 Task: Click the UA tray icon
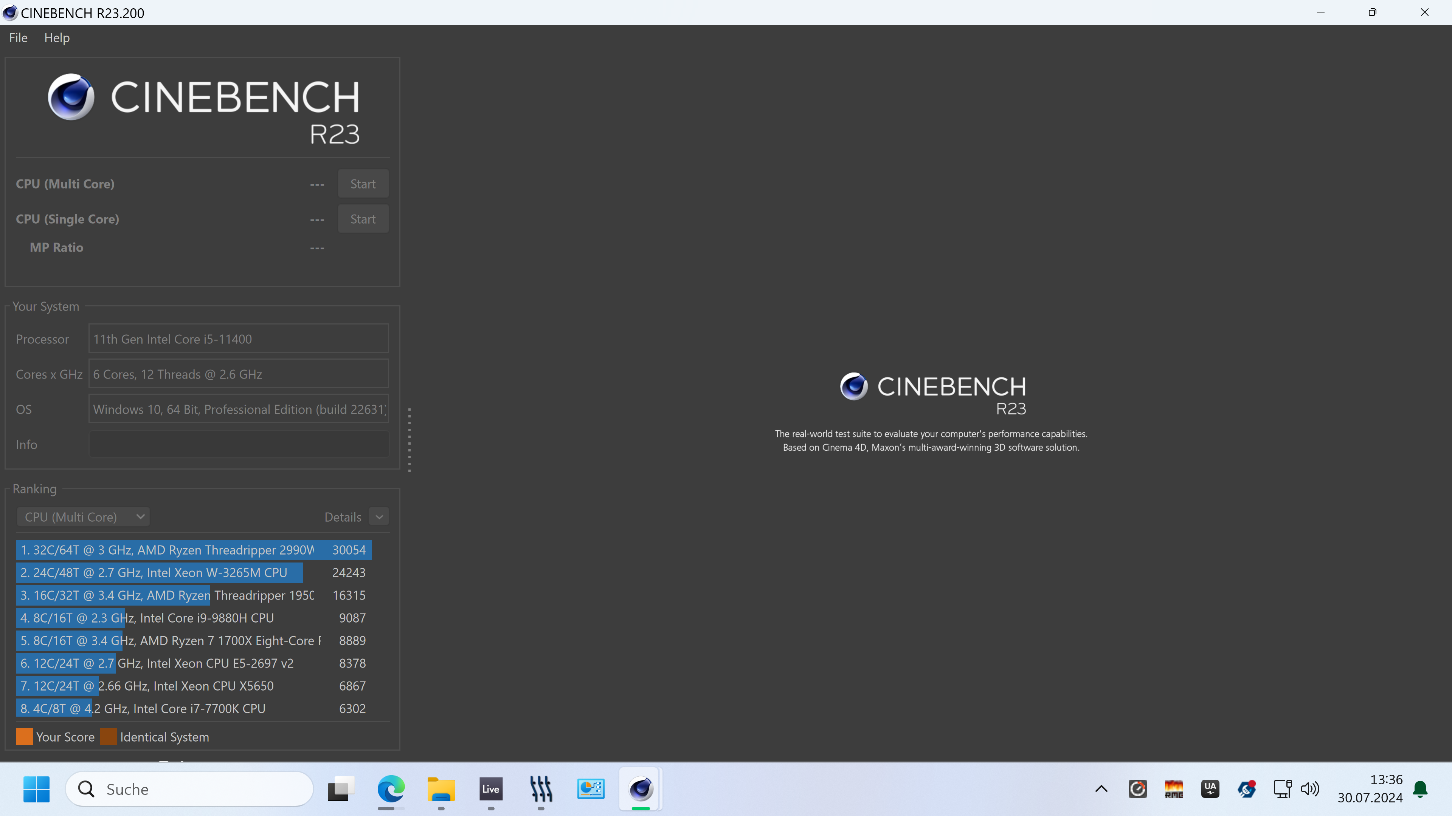click(1210, 789)
